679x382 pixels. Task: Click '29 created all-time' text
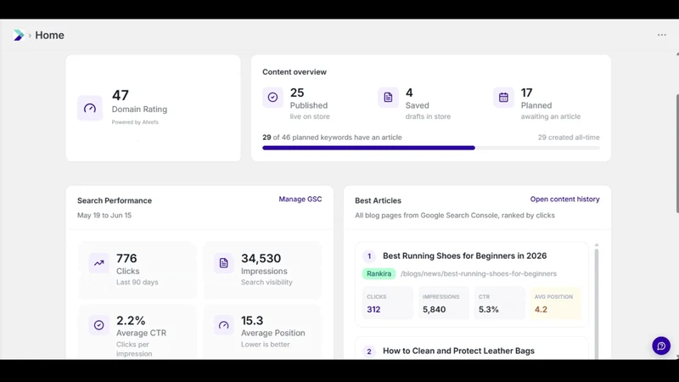[x=569, y=138]
